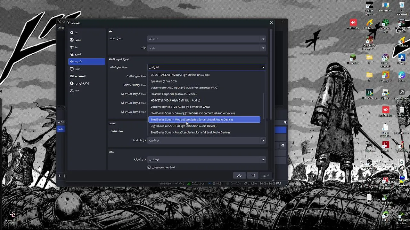Select Voicemeeter In 3 device option
Viewport: 410px width, 230px height.
(x=204, y=107)
